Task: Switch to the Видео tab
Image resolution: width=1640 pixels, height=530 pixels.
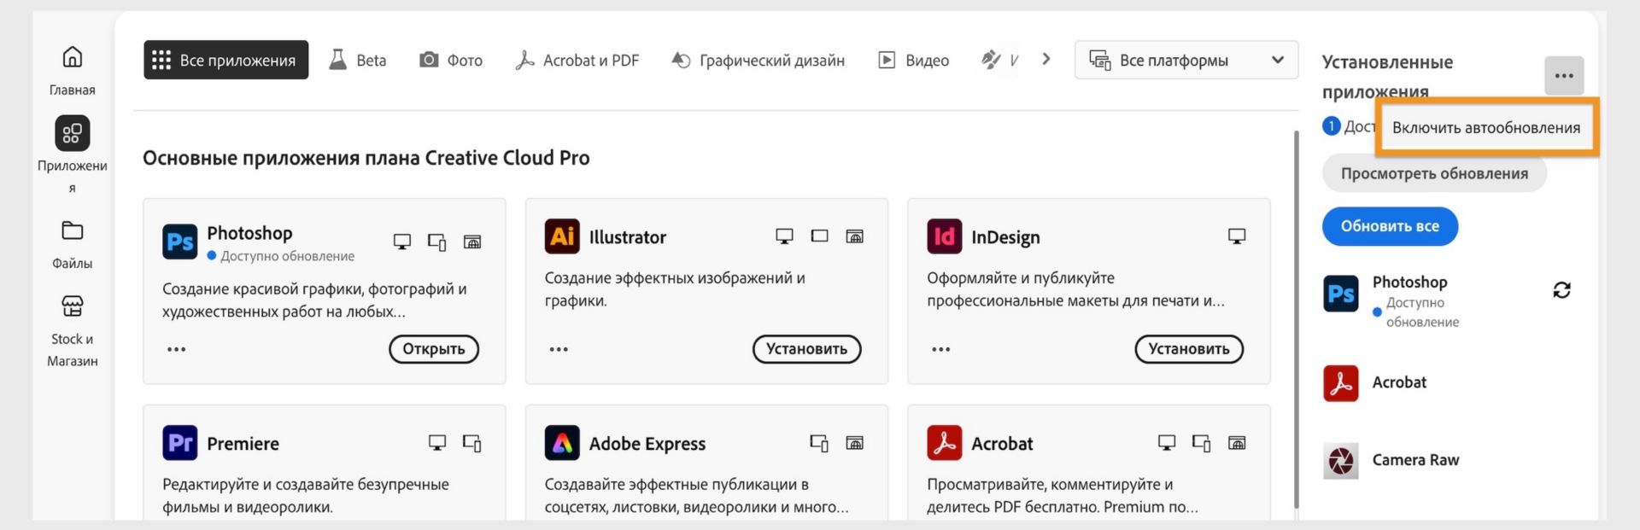Action: (x=914, y=60)
